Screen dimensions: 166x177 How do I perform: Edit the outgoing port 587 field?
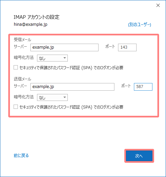pyautogui.click(x=143, y=87)
